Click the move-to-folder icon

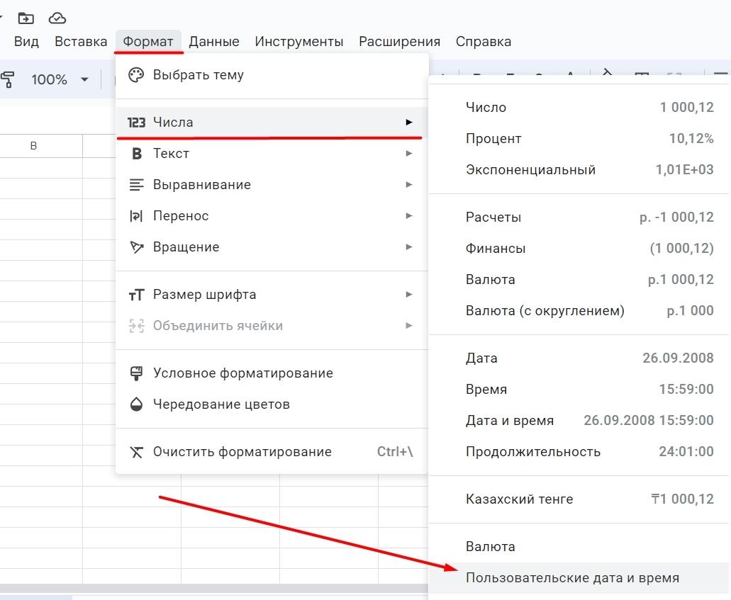[x=26, y=18]
